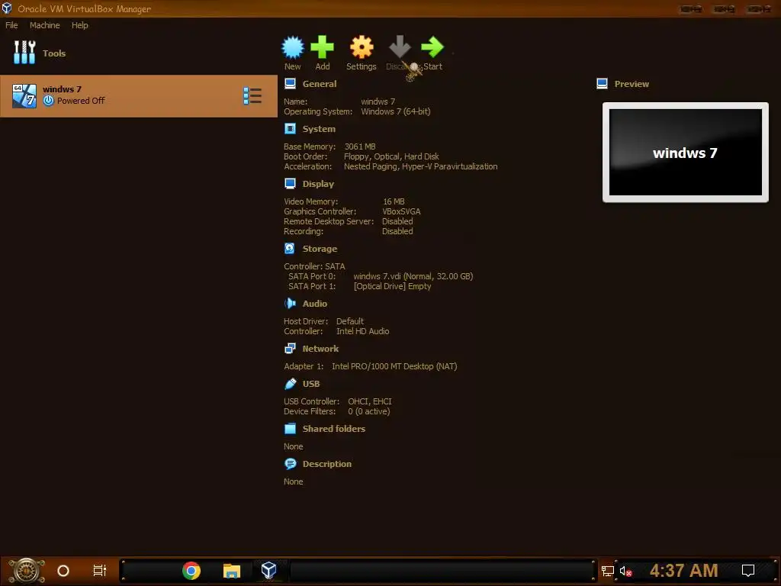781x586 pixels.
Task: Click the Powered Off status text
Action: click(x=81, y=101)
